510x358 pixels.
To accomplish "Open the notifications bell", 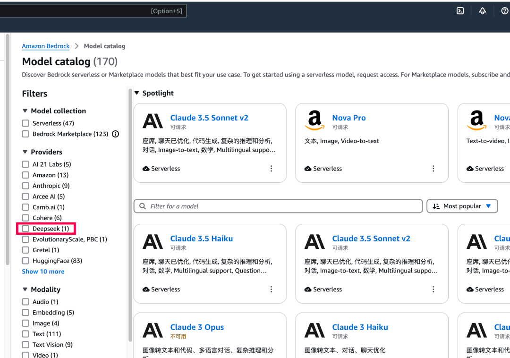I will point(482,11).
